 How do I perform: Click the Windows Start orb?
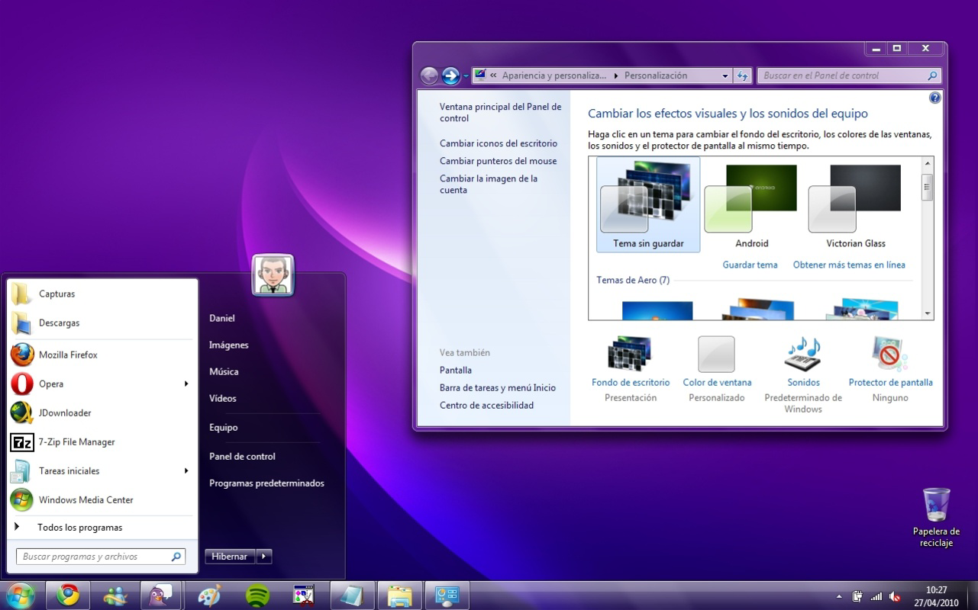click(x=21, y=595)
